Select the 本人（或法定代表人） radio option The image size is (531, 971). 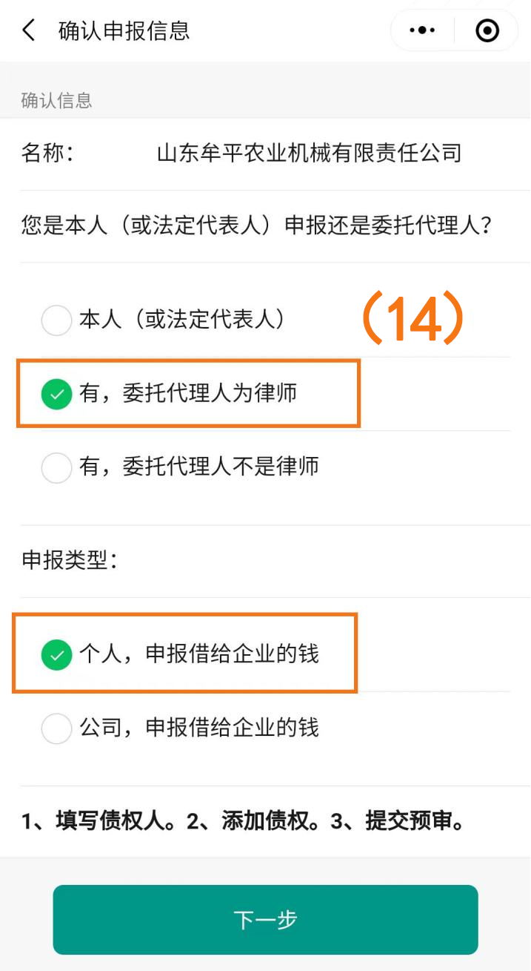[x=56, y=320]
